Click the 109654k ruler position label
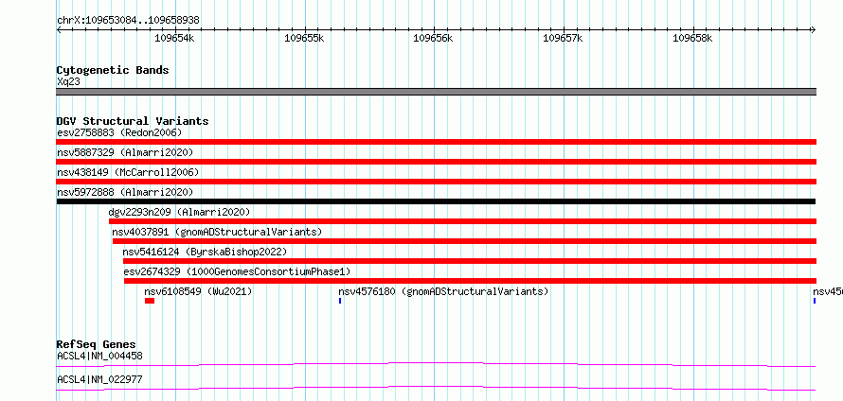The height and width of the screenshot is (401, 843). [174, 39]
